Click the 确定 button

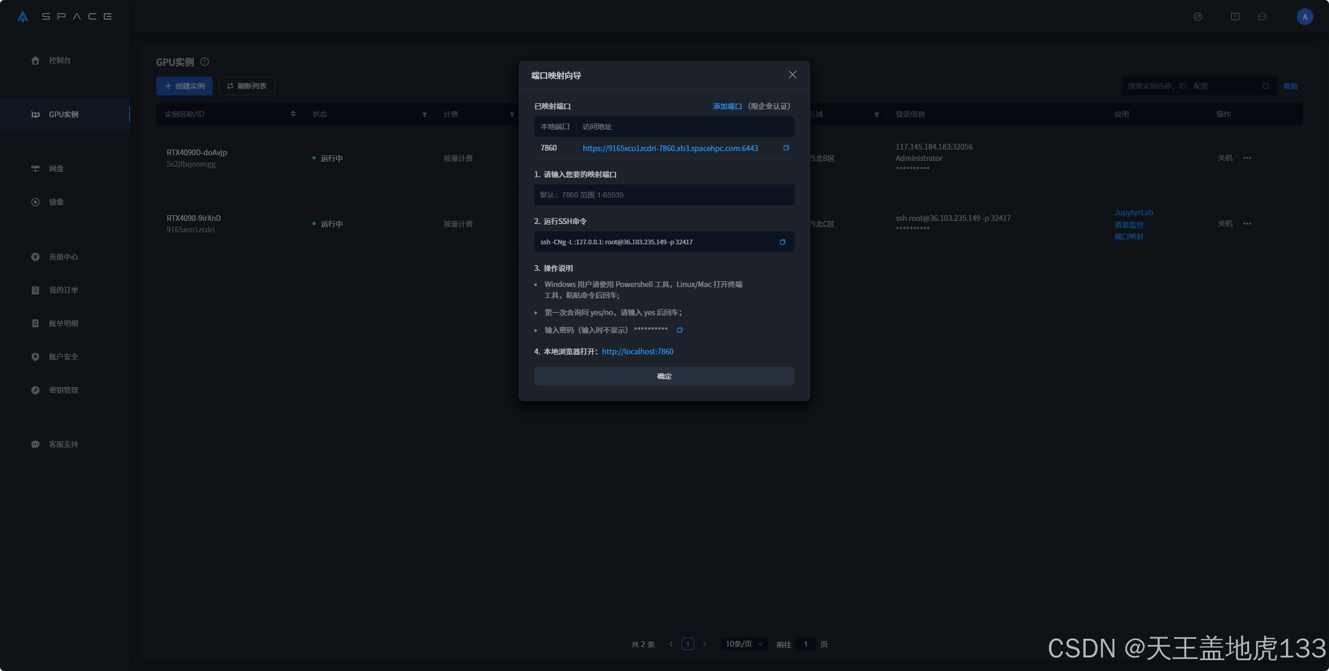pos(664,376)
